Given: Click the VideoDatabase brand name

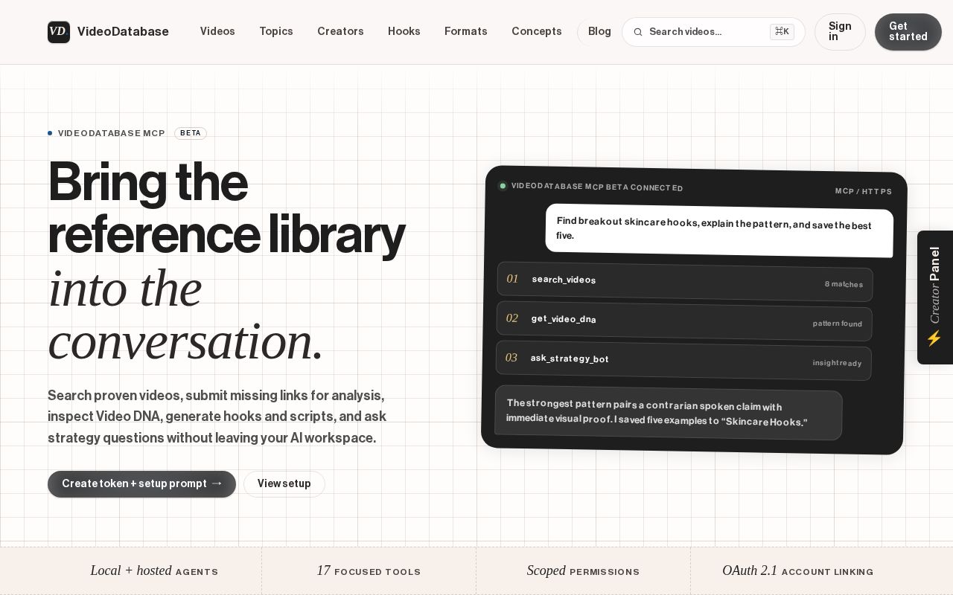Looking at the screenshot, I should pyautogui.click(x=123, y=32).
